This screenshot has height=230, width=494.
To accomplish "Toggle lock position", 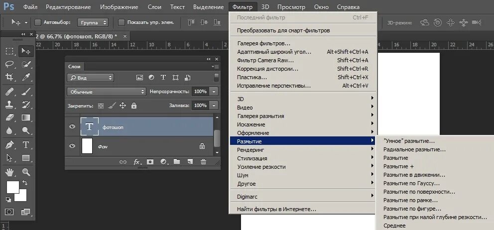I will tap(123, 106).
